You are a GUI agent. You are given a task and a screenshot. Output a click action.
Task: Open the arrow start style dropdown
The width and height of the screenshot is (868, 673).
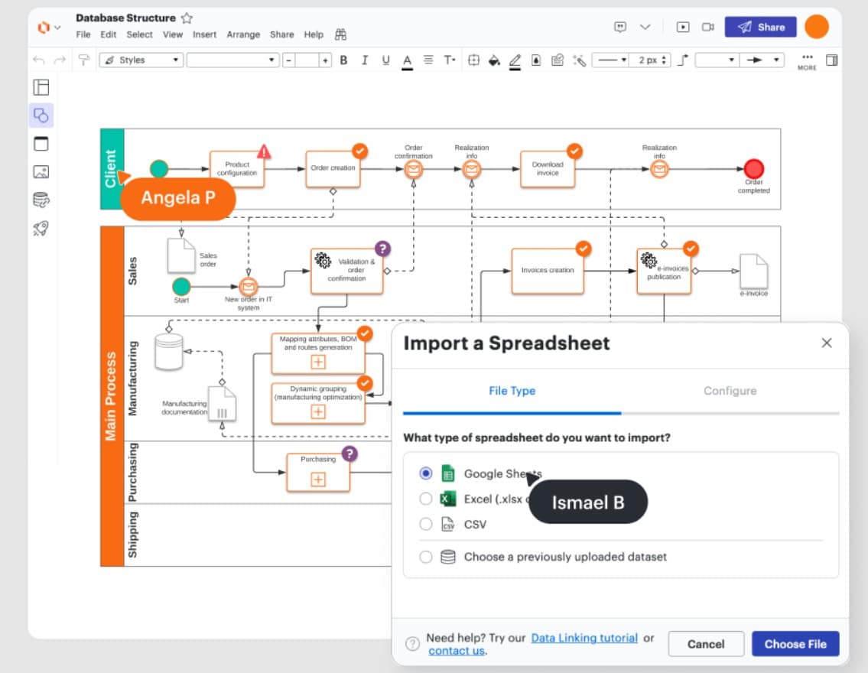[717, 60]
